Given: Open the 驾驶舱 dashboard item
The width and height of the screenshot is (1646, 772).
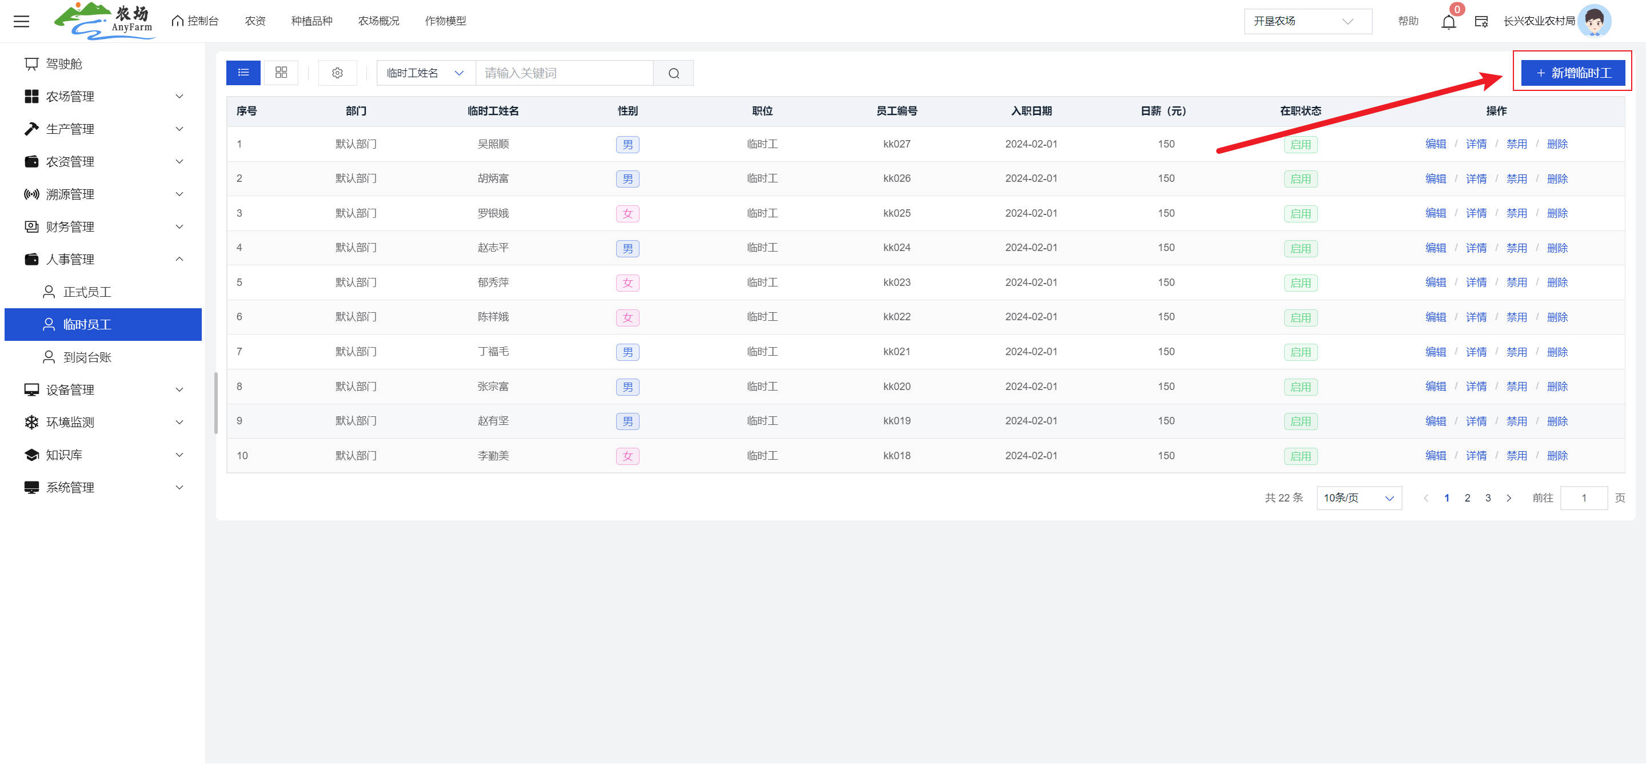Looking at the screenshot, I should point(64,64).
